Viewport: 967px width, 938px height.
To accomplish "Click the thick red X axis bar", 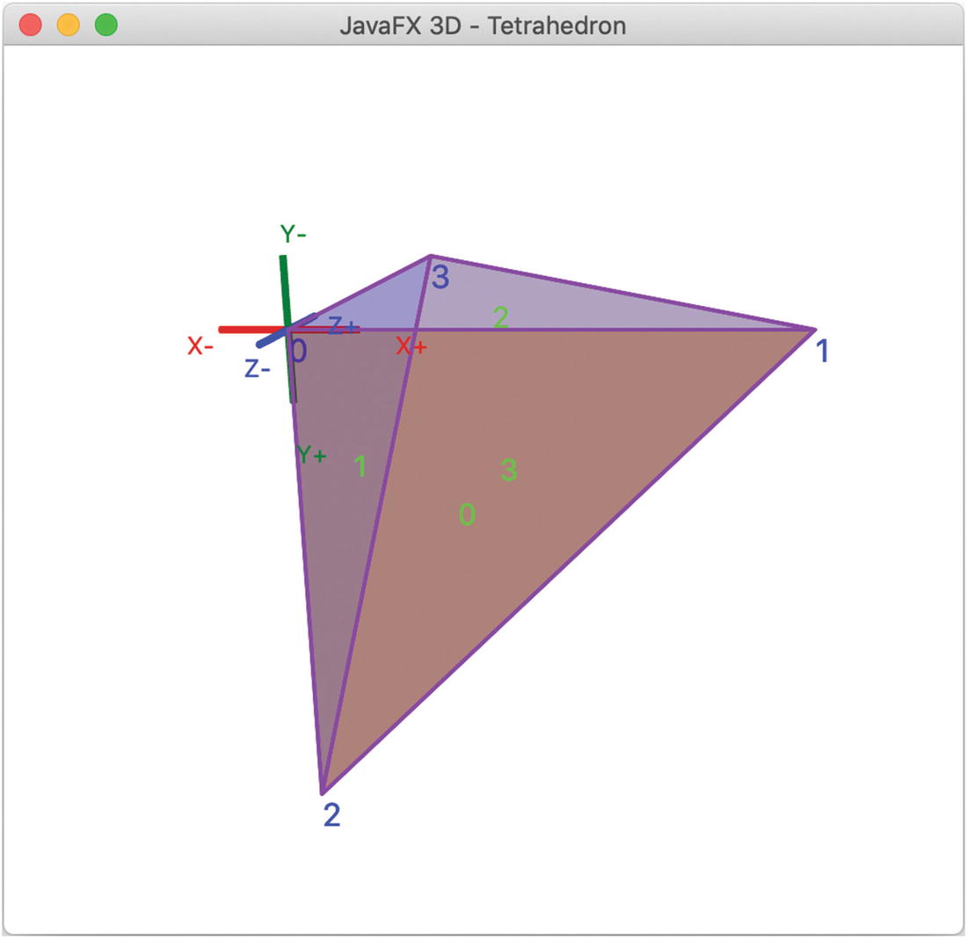I will 251,330.
